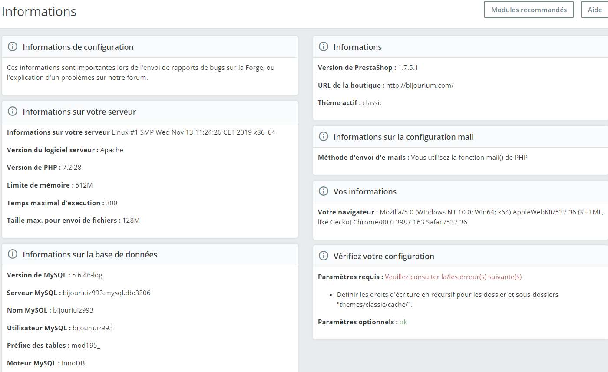Click the Vos informations heading
This screenshot has height=372, width=608.
[x=365, y=191]
